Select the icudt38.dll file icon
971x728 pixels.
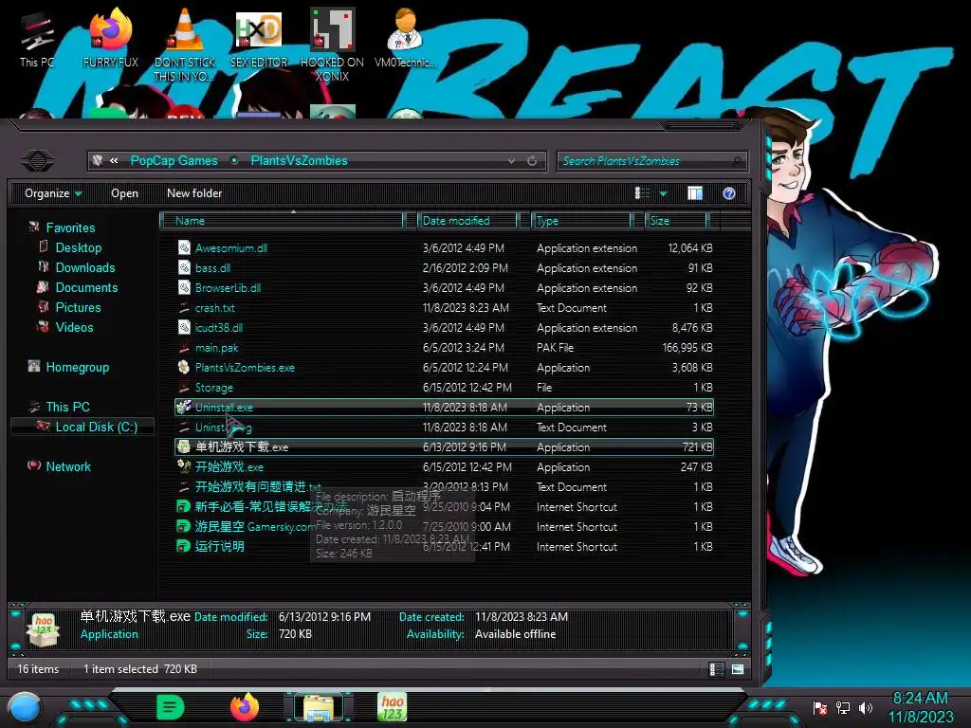pos(184,327)
